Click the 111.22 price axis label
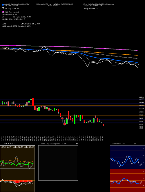Viewport: 145px width, 192px height. (x=142, y=106)
